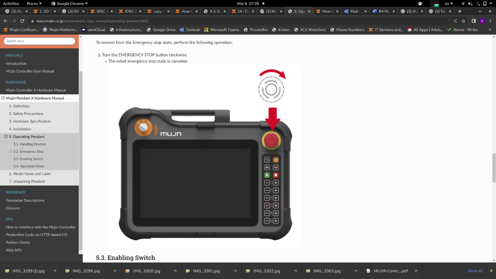Go to 4. Installation section
The height and width of the screenshot is (279, 496).
point(20,129)
